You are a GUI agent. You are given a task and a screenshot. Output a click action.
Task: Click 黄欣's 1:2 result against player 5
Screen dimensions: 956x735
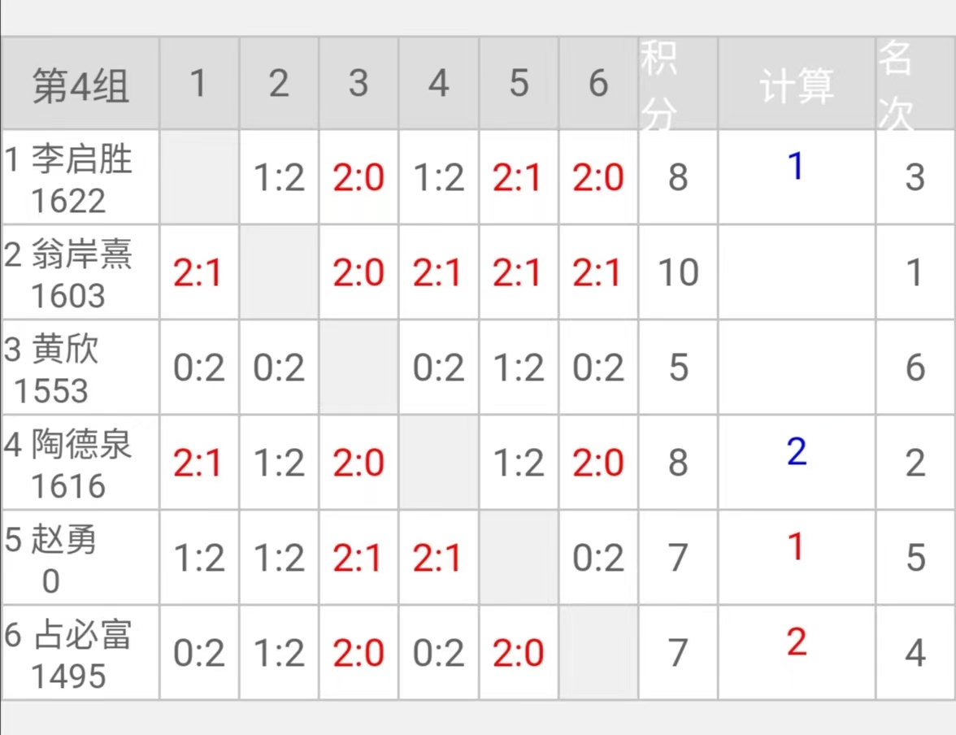(519, 368)
